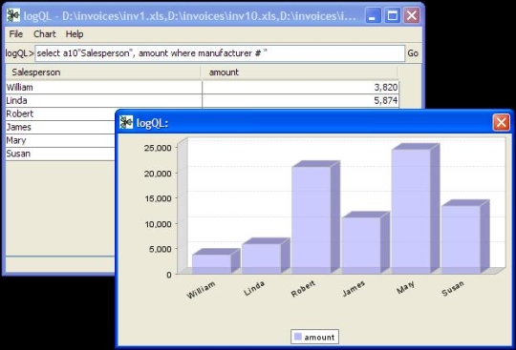Click the 5,874 amount cell

[x=300, y=100]
